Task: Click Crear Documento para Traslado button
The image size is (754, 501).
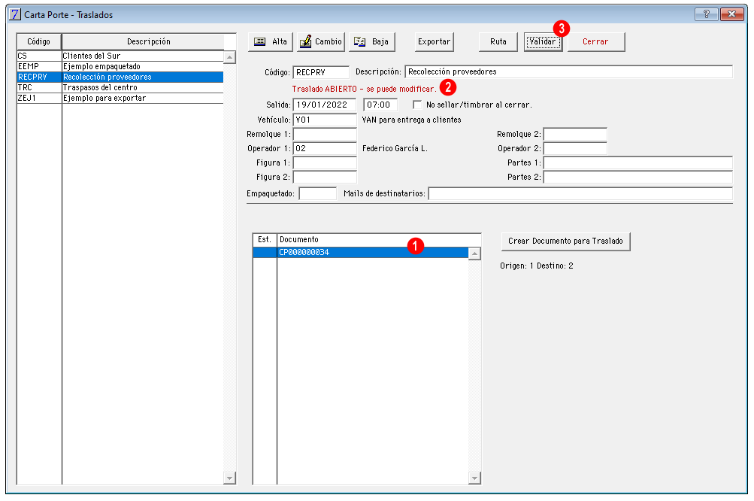Action: click(565, 241)
